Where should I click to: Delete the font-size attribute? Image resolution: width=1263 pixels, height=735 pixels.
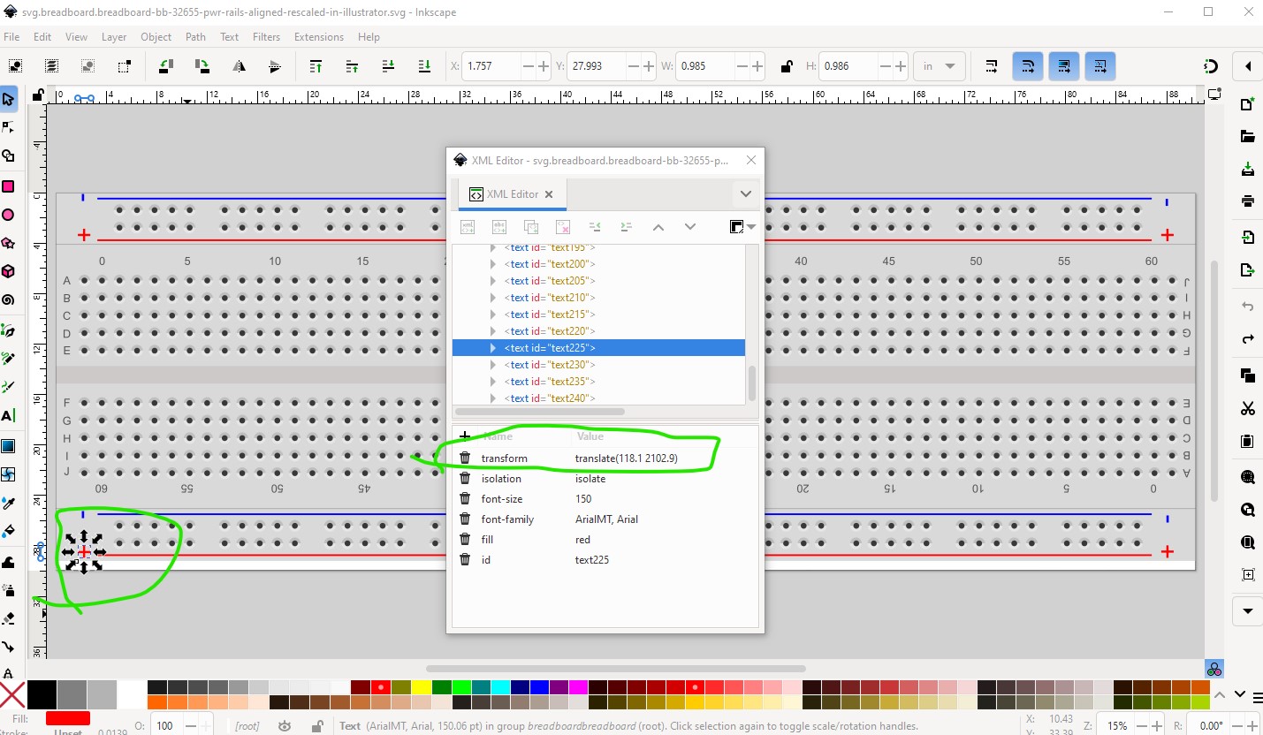click(465, 499)
